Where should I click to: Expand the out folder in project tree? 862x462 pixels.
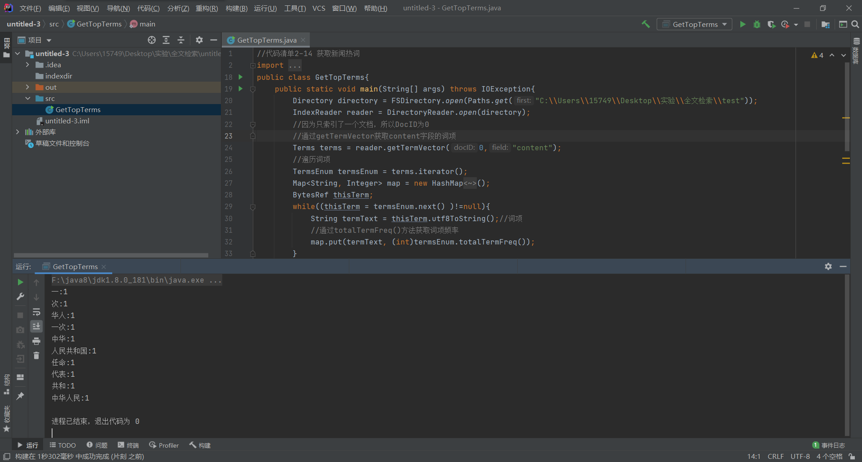point(27,87)
